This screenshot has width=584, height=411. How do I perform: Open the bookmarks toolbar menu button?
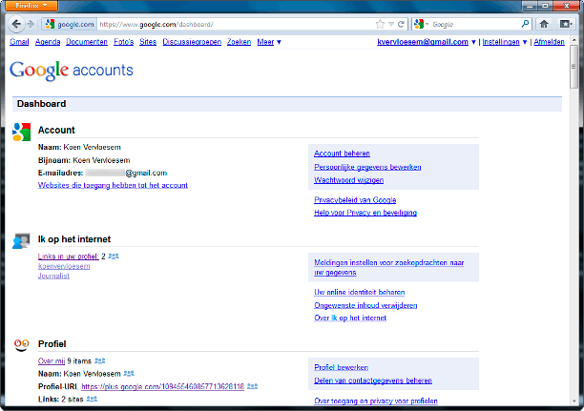click(x=566, y=24)
